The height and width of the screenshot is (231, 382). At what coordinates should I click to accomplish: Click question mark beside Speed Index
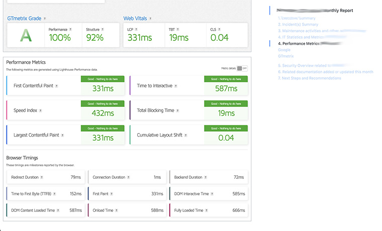pyautogui.click(x=40, y=110)
